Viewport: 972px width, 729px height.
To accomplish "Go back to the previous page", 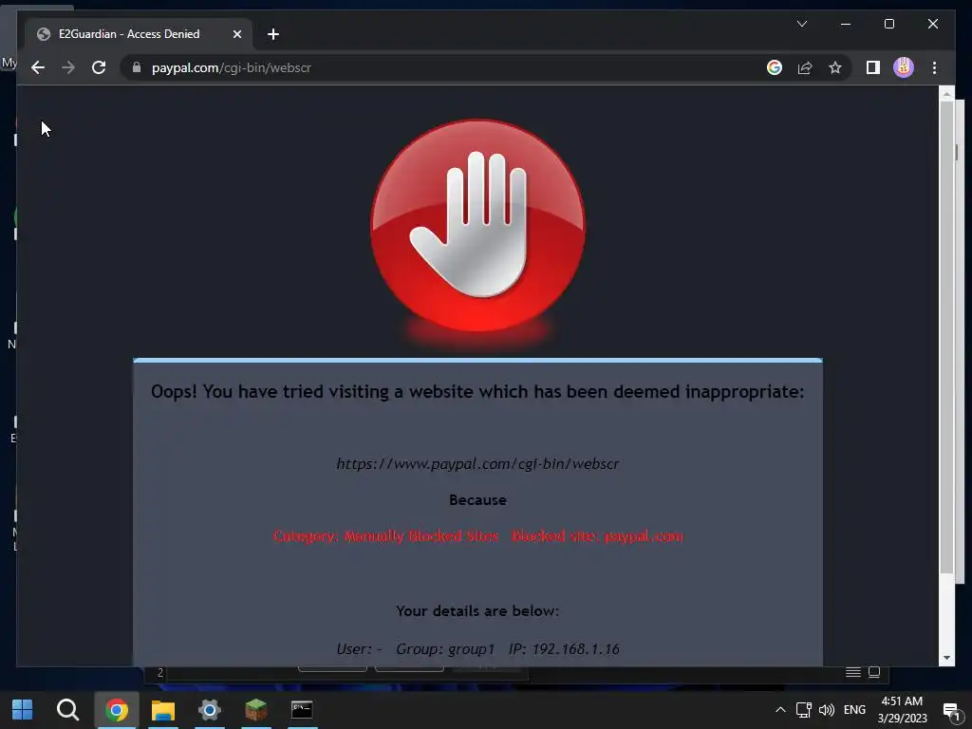I will (38, 67).
